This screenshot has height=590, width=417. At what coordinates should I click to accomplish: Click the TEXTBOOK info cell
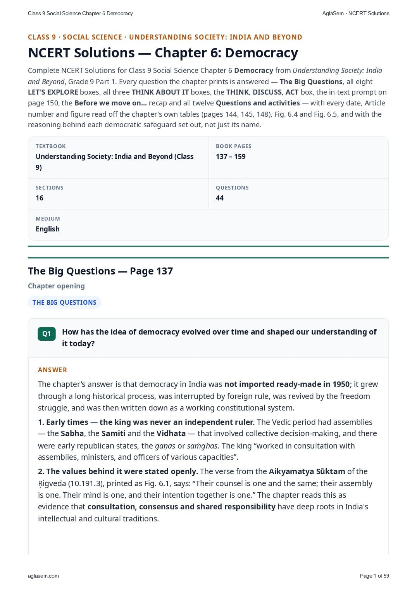pyautogui.click(x=118, y=157)
